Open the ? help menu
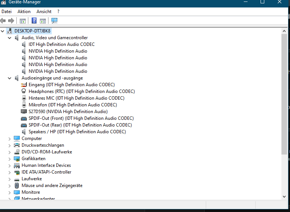The width and height of the screenshot is (290, 212). (58, 12)
